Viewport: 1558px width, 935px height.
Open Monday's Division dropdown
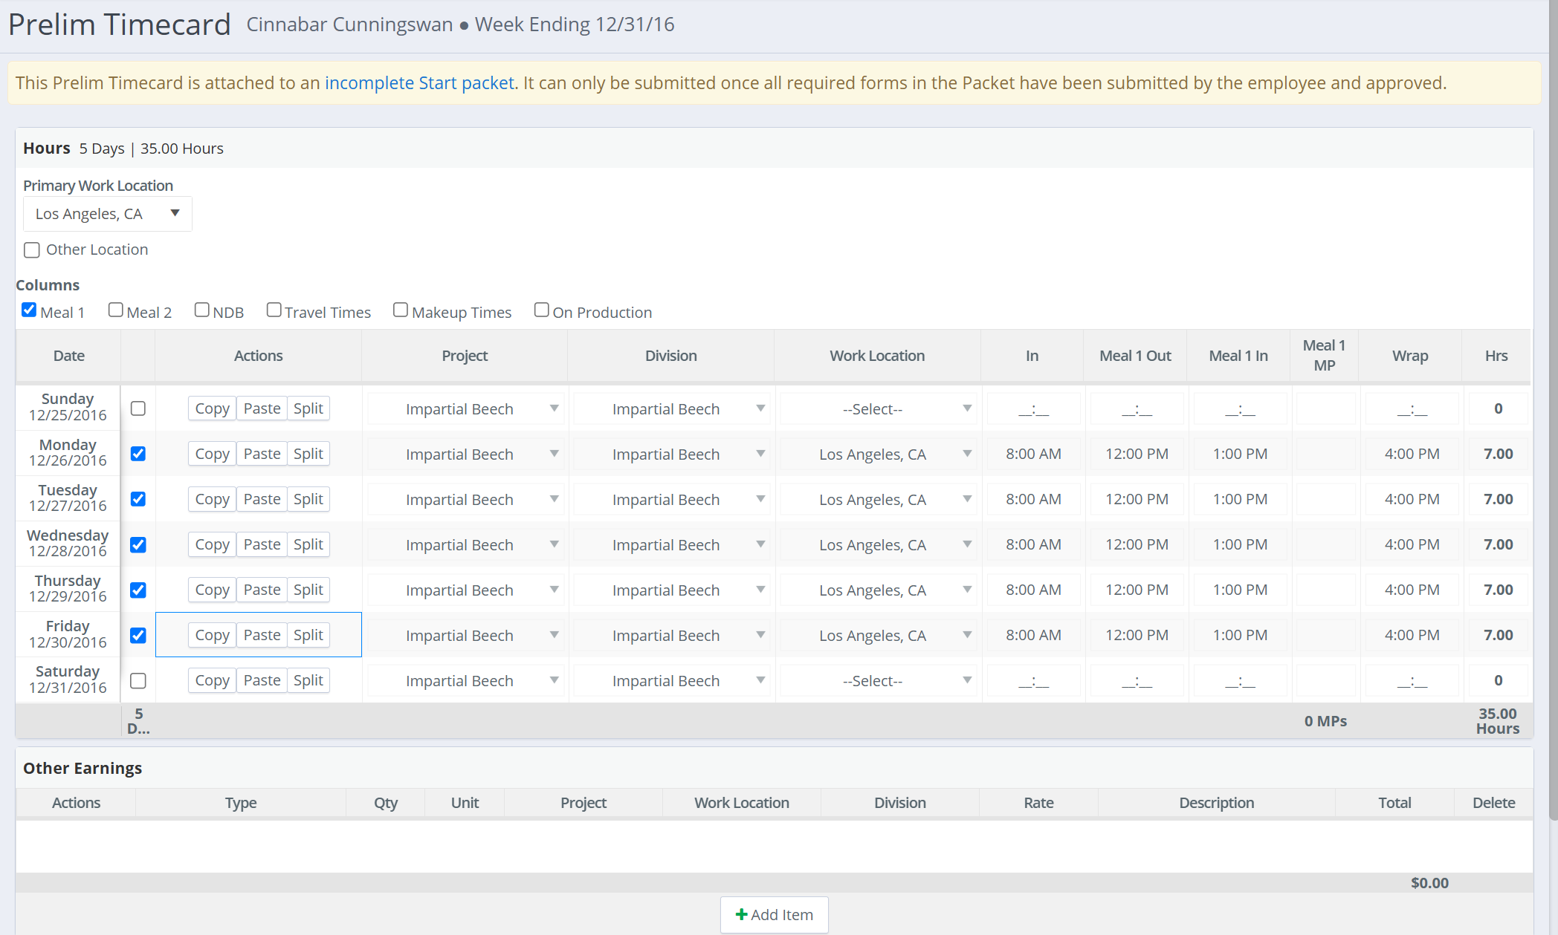(672, 455)
